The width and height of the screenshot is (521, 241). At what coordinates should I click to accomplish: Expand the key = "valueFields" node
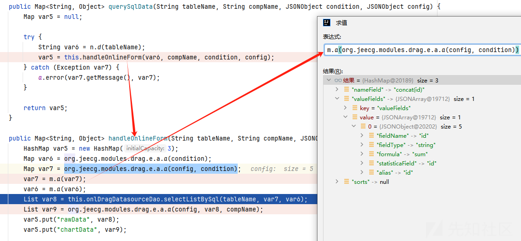345,108
